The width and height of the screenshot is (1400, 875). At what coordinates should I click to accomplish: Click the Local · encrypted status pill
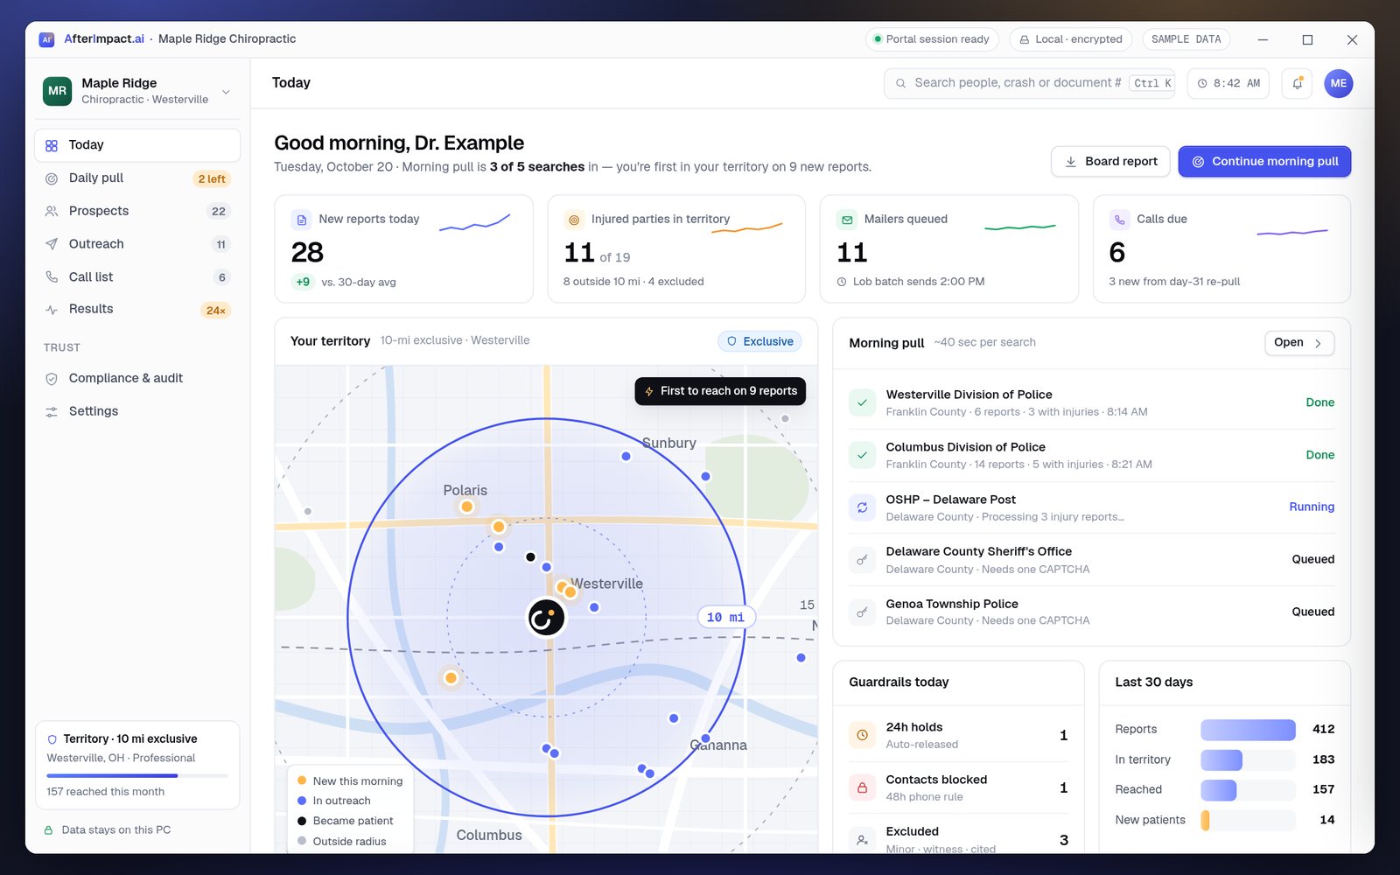pos(1071,39)
